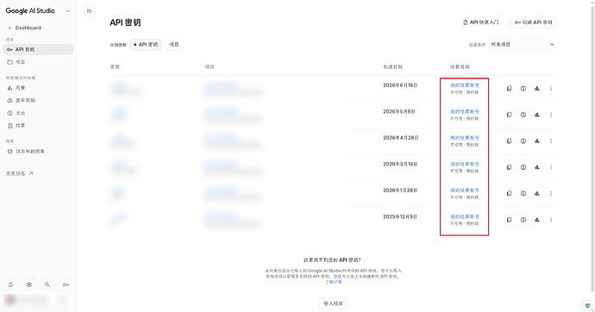The image size is (595, 312).
Task: Open more options for 2026年6月18日 key
Action: [x=551, y=88]
